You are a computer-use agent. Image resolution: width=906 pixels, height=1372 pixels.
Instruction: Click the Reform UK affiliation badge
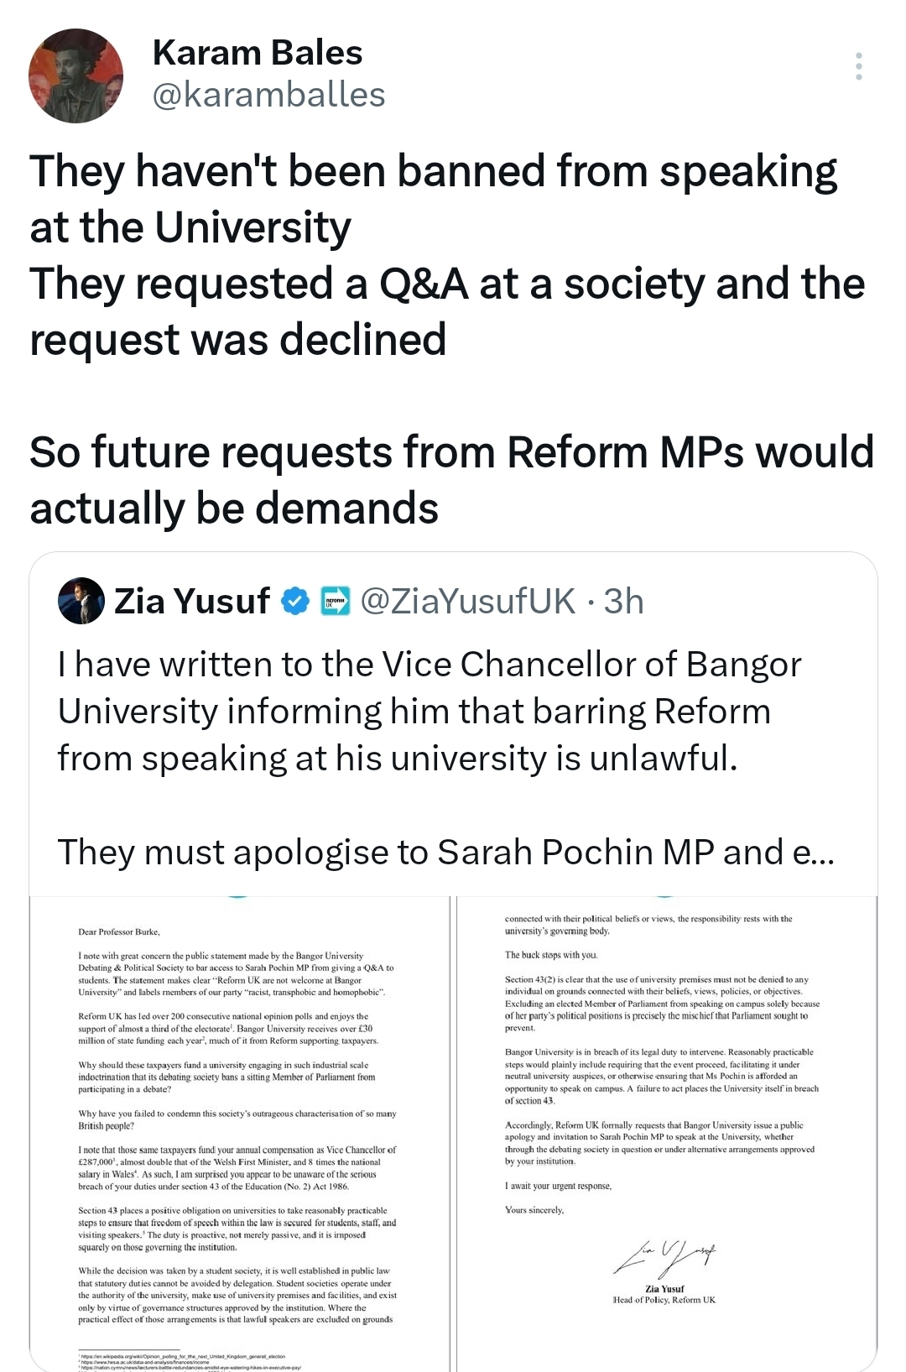(336, 602)
